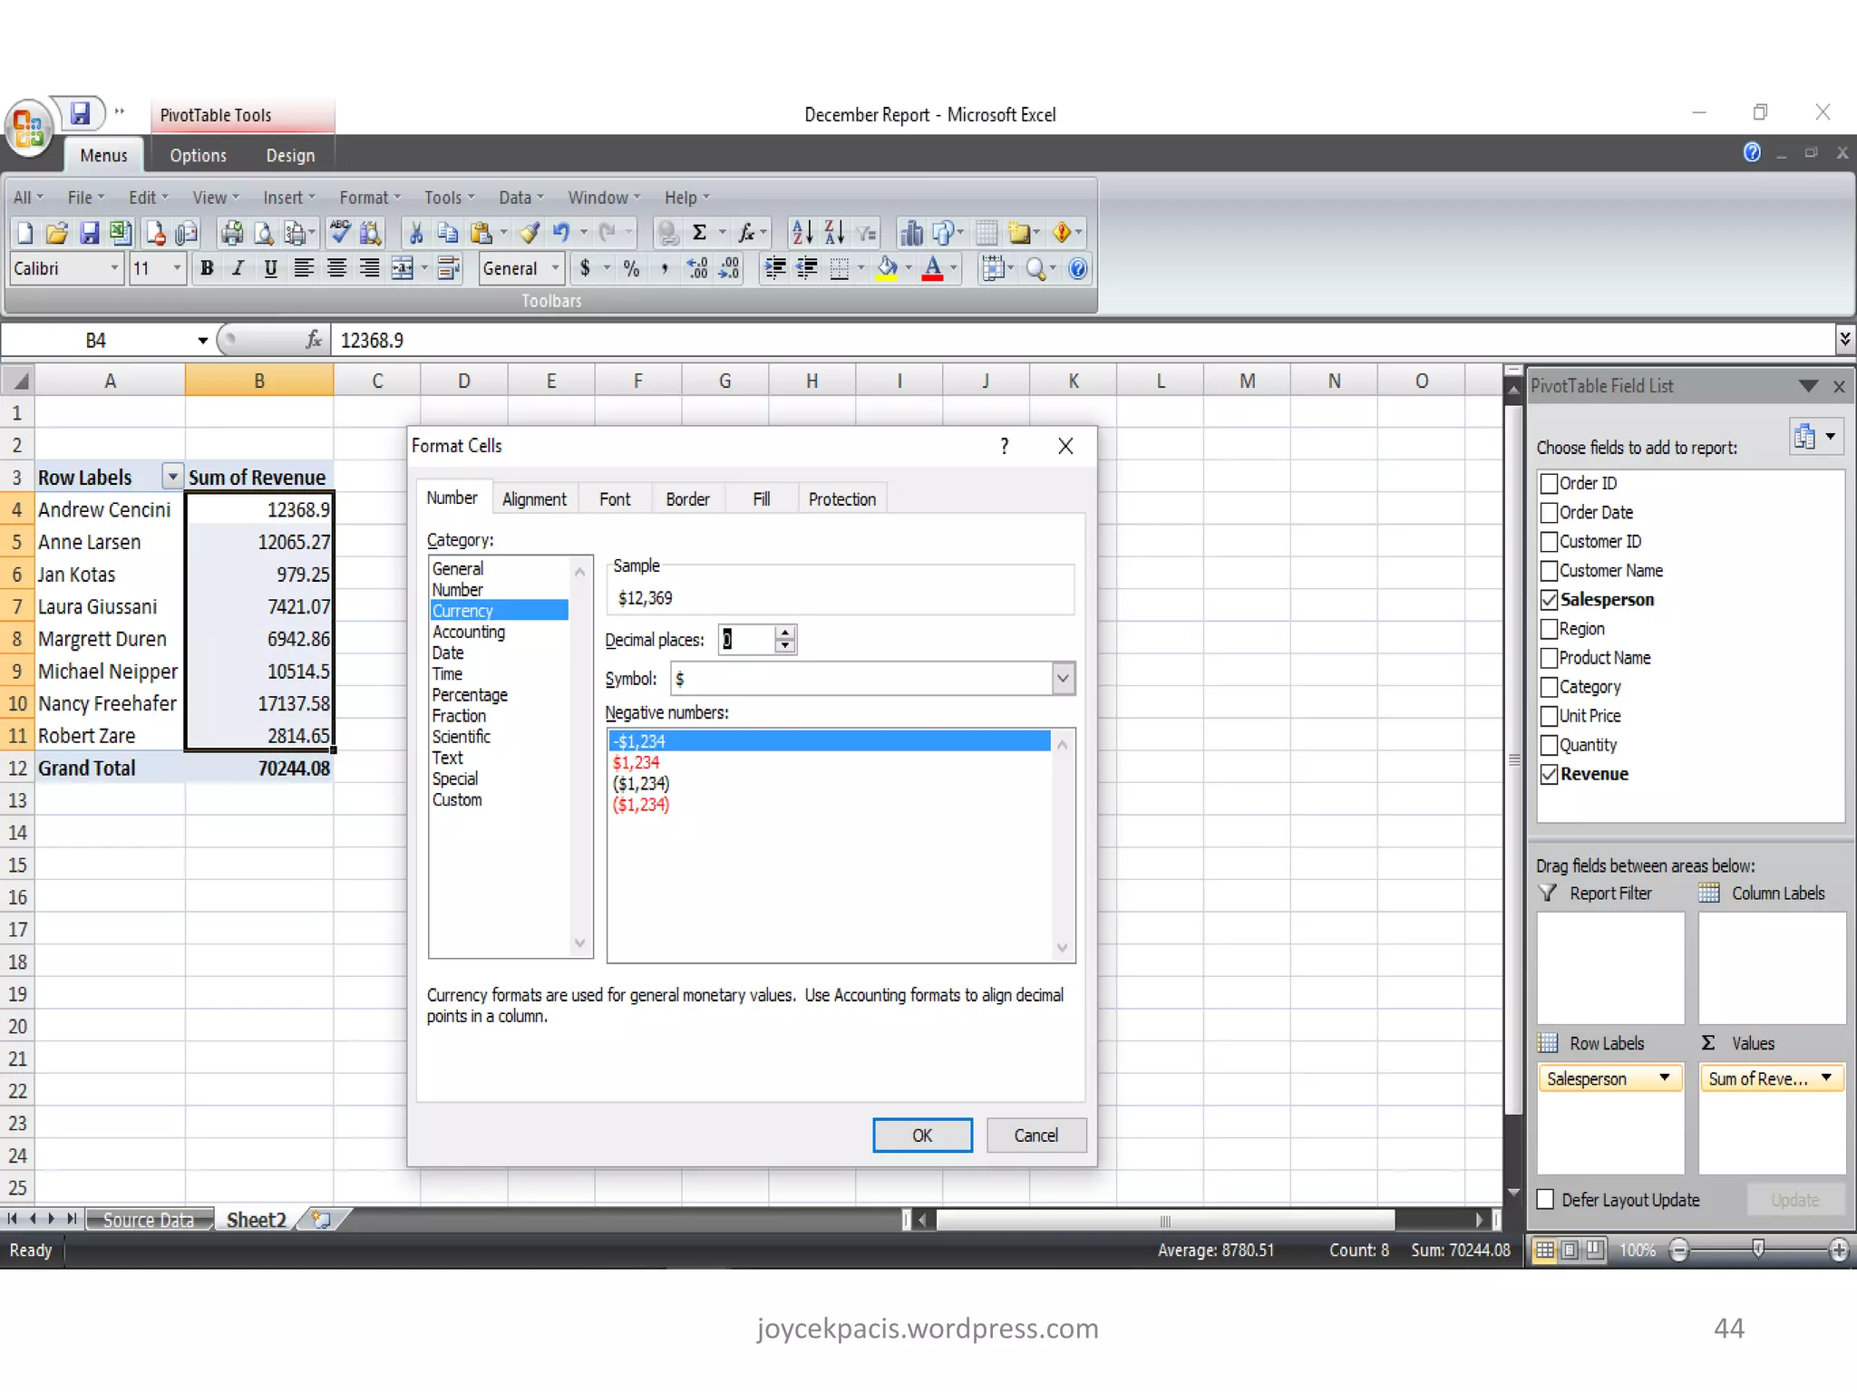Click the zoom slider handle
The width and height of the screenshot is (1857, 1392).
(1758, 1250)
